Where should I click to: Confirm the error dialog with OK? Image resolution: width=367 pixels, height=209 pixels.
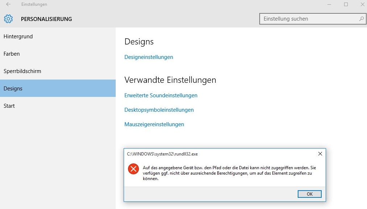(309, 194)
